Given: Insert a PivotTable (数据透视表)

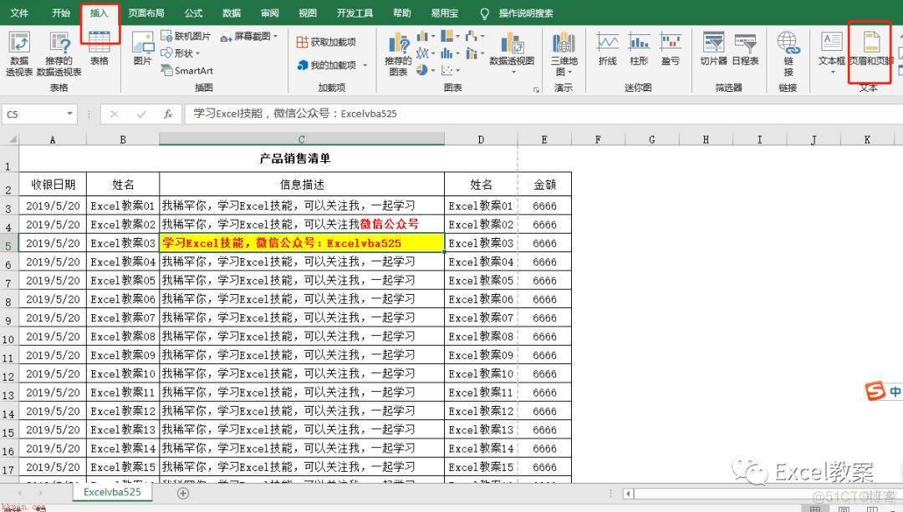Looking at the screenshot, I should click(x=19, y=54).
